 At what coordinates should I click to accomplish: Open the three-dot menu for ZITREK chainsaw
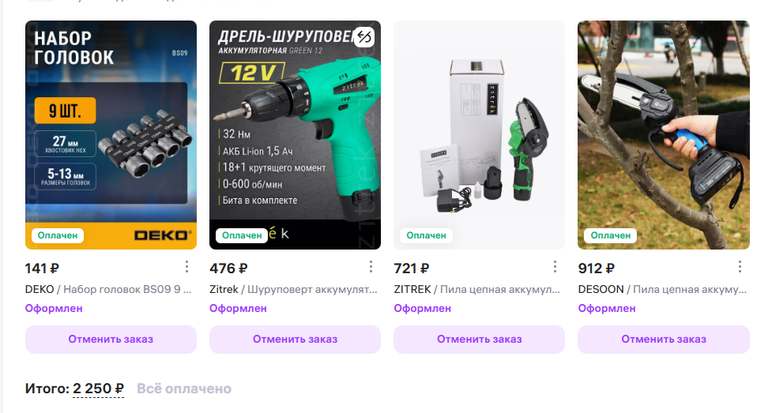point(555,267)
